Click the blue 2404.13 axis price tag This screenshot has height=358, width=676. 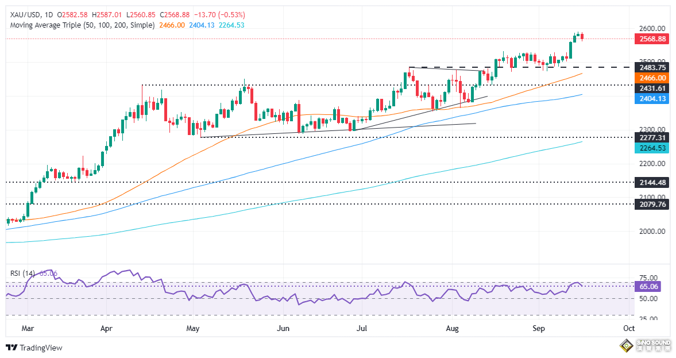652,99
